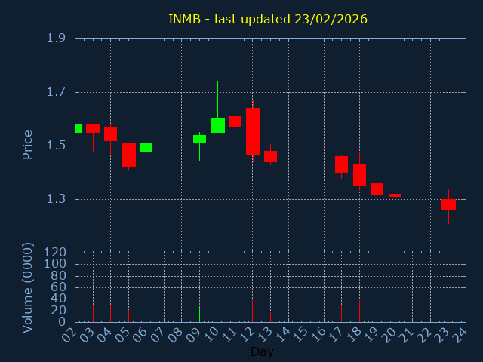This screenshot has width=483, height=362.
Task: Click the red candlestick on day 17
Action: [x=341, y=164]
